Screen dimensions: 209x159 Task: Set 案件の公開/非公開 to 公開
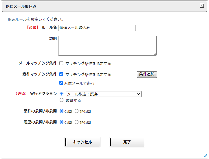click(61, 111)
